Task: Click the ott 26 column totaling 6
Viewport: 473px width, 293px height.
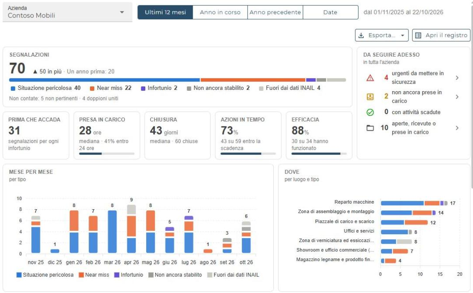Action: 246,237
